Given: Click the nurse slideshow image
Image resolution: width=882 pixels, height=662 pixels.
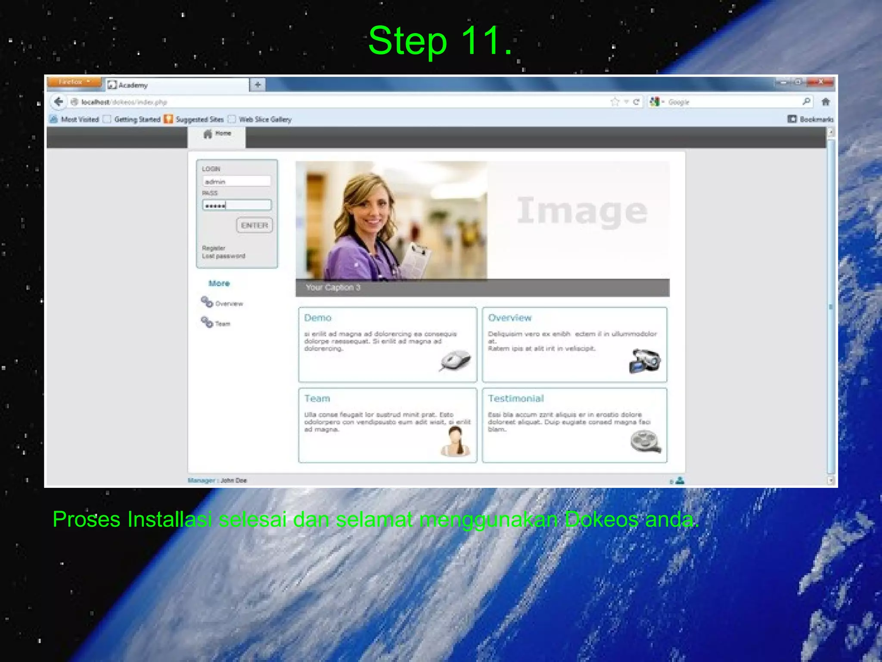Looking at the screenshot, I should (x=391, y=221).
